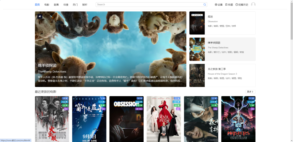This screenshot has width=293, height=142.
Task: Click the search magnifier icon
Action: point(205,5)
